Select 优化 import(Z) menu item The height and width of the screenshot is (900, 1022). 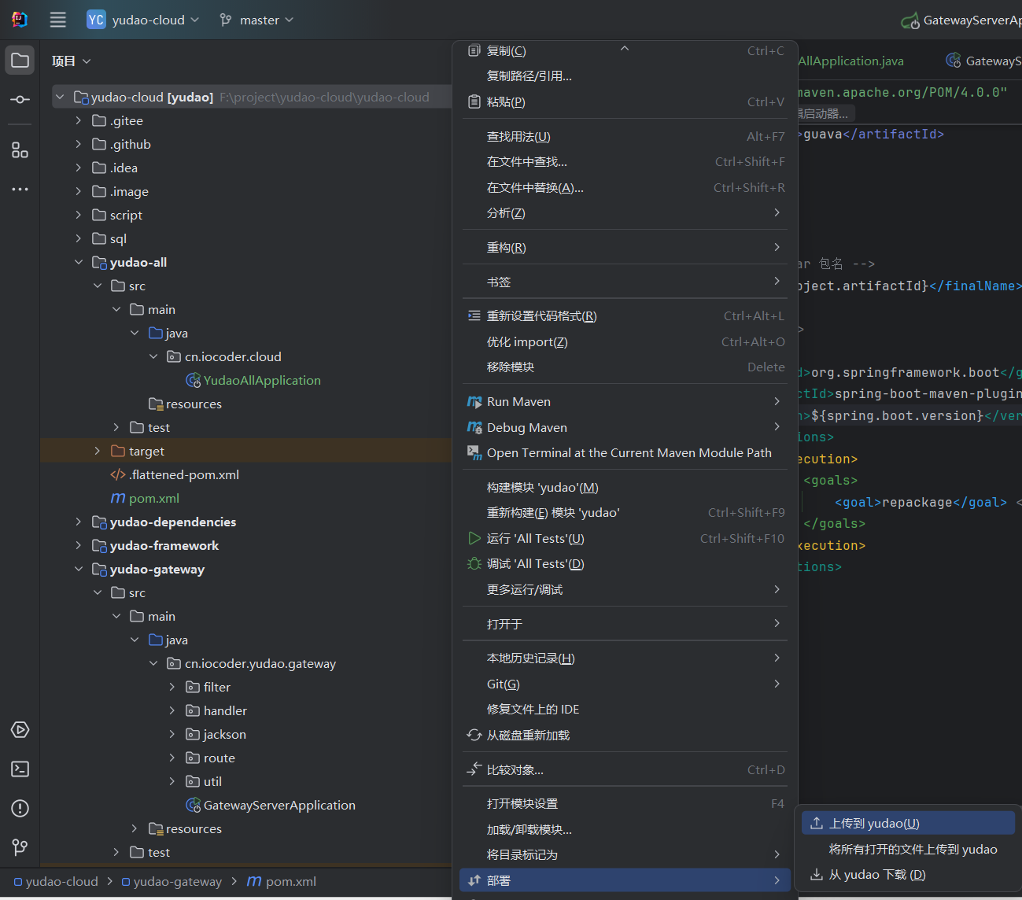(625, 342)
